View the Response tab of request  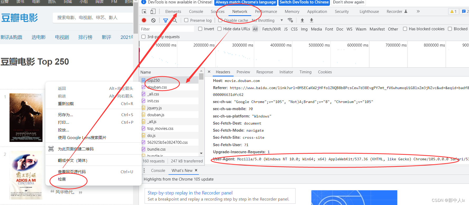tap(265, 72)
